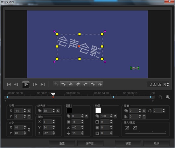Adjust position X stepper arrows
Screen dimensions: 175x148
[x=25, y=111]
